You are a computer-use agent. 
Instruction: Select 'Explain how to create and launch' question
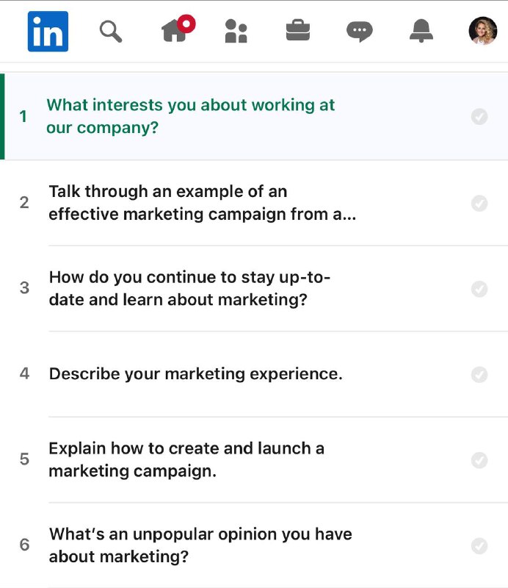(254, 460)
